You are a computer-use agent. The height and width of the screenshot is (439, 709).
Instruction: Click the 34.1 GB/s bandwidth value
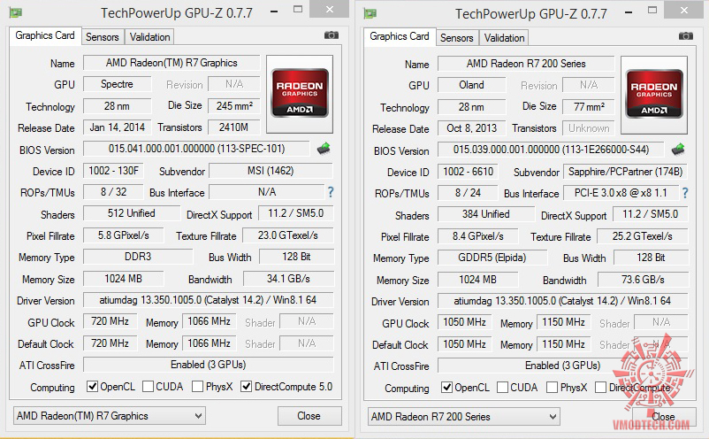[288, 278]
